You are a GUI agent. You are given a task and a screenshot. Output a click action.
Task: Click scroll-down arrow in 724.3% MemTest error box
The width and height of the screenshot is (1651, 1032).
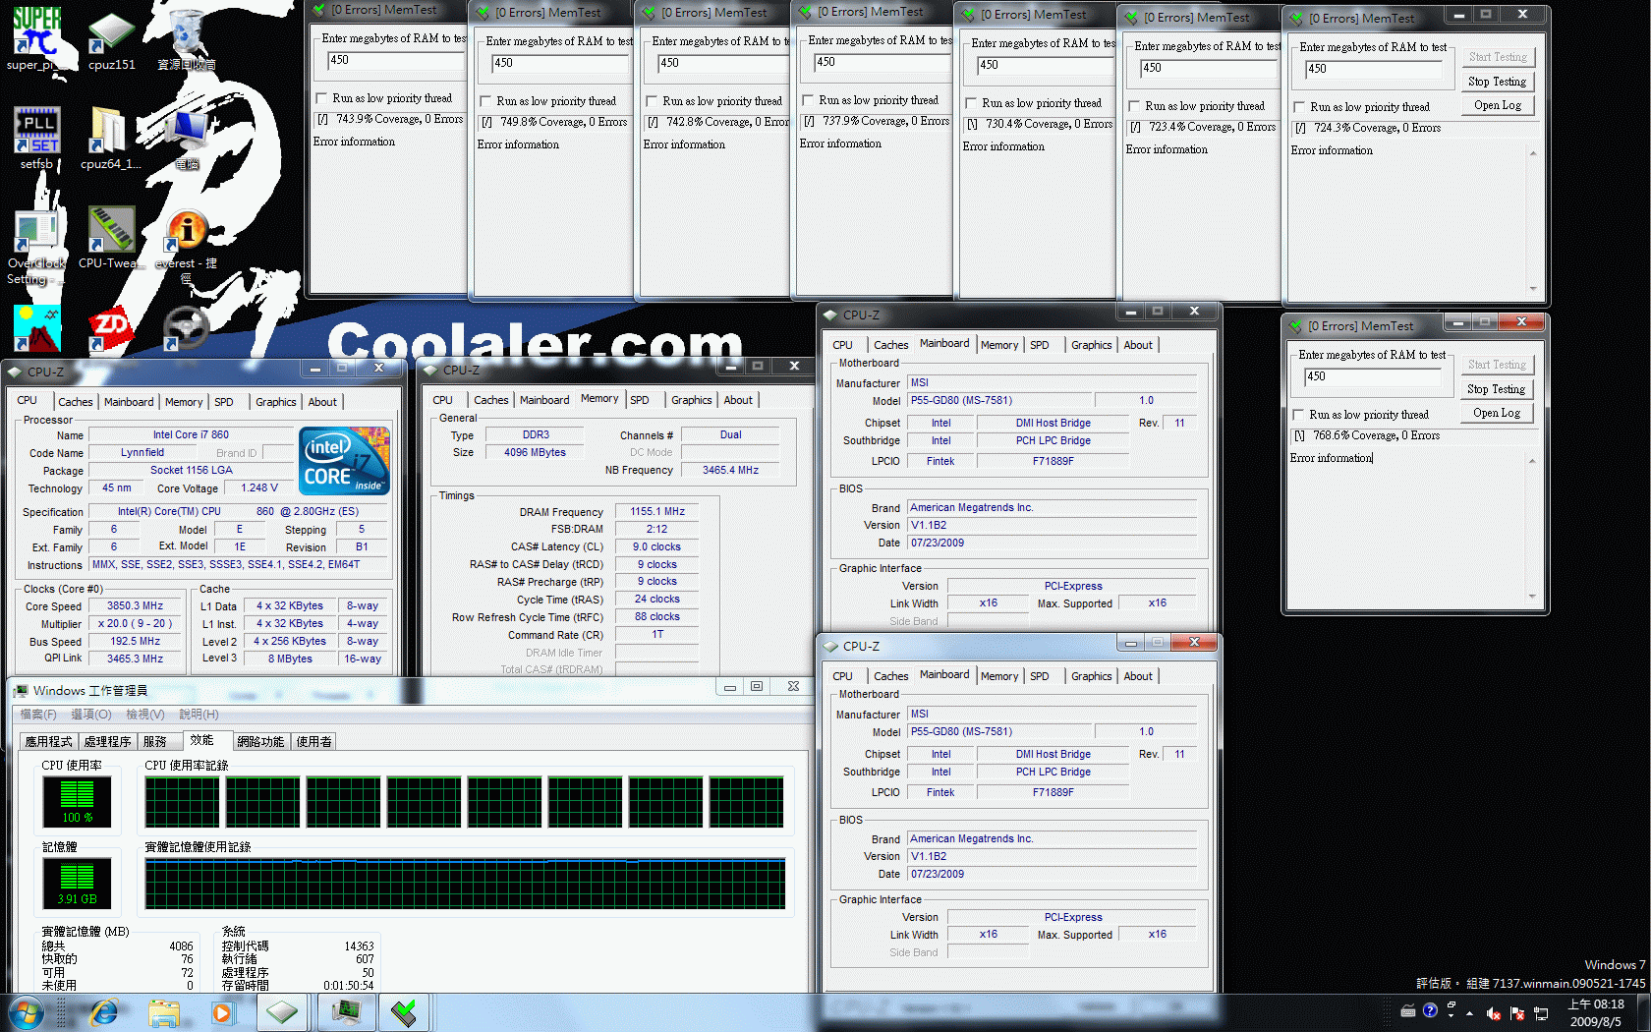[1533, 288]
